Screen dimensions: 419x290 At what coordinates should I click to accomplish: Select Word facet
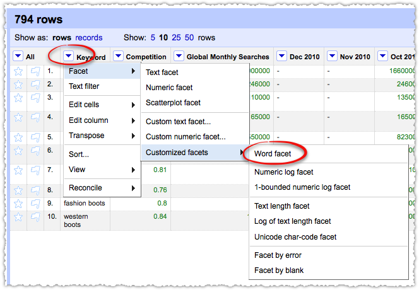click(x=328, y=154)
